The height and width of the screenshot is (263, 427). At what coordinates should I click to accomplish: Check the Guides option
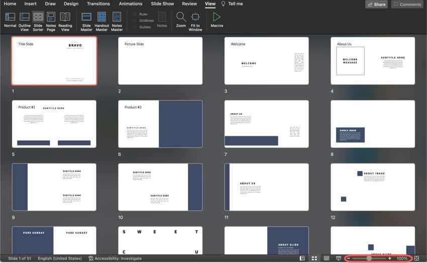point(135,27)
